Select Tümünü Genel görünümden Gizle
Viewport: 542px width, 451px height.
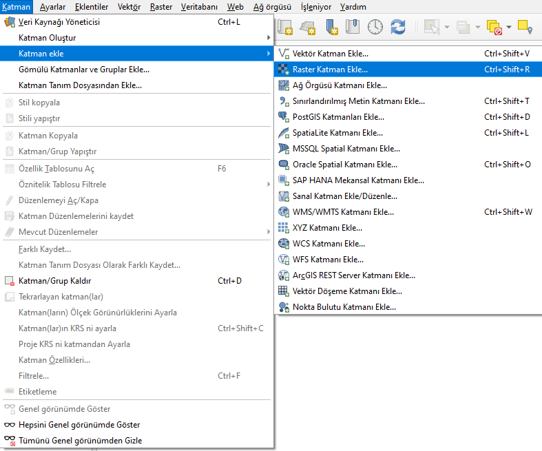pyautogui.click(x=137, y=441)
